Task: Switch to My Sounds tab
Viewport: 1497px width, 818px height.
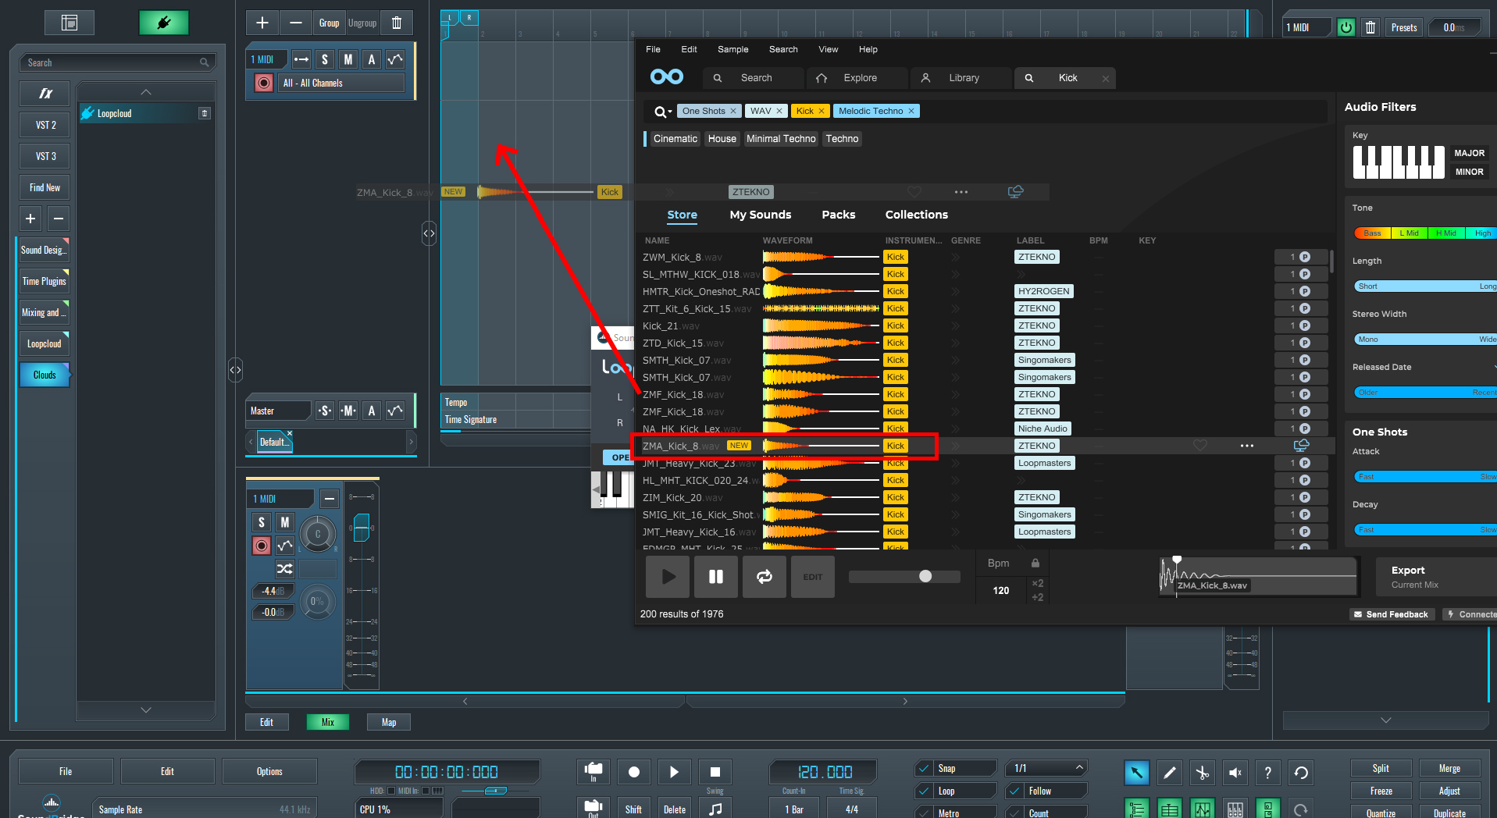Action: click(761, 215)
